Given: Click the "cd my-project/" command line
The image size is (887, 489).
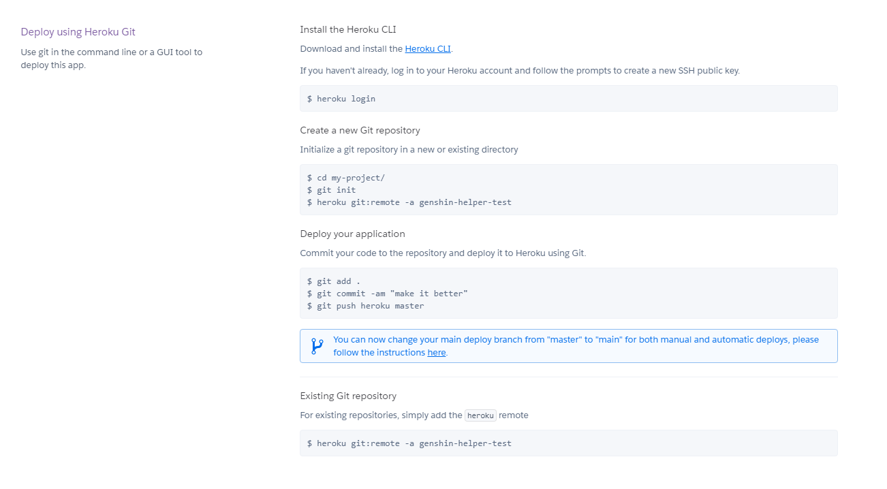Looking at the screenshot, I should (345, 178).
